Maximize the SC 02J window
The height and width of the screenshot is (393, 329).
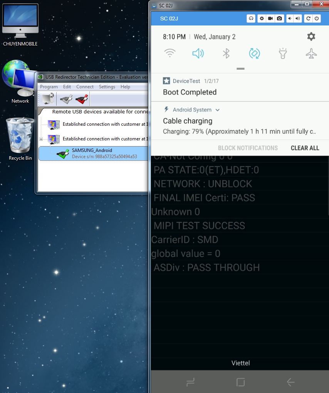coord(307,4)
